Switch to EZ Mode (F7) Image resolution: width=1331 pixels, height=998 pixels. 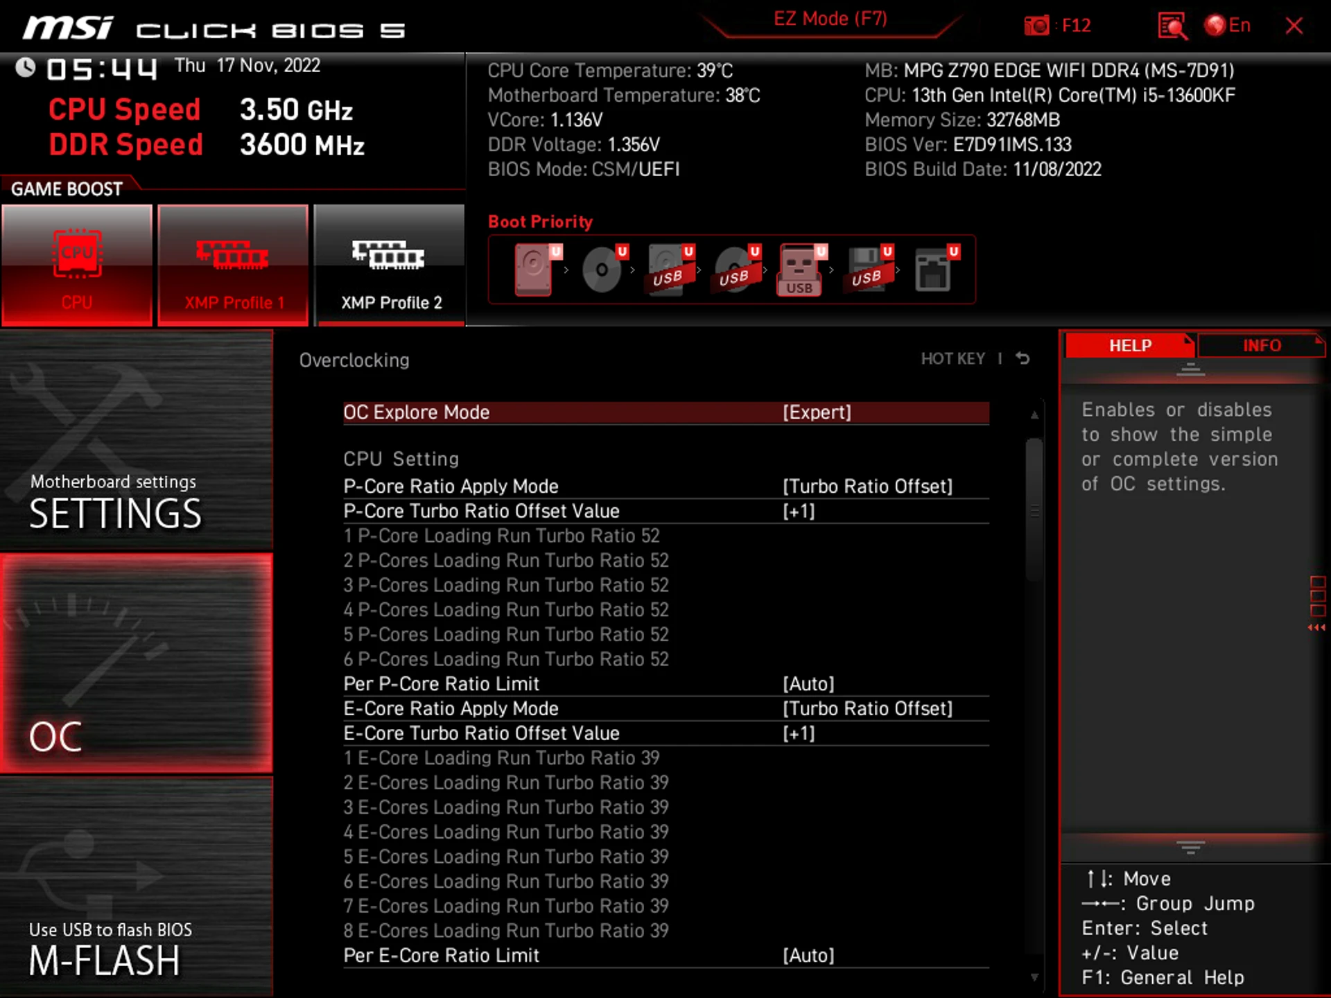click(830, 19)
